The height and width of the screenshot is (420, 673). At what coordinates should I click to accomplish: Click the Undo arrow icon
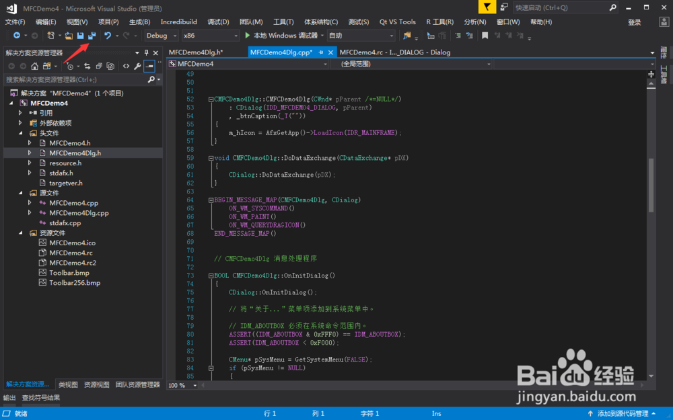pyautogui.click(x=108, y=36)
